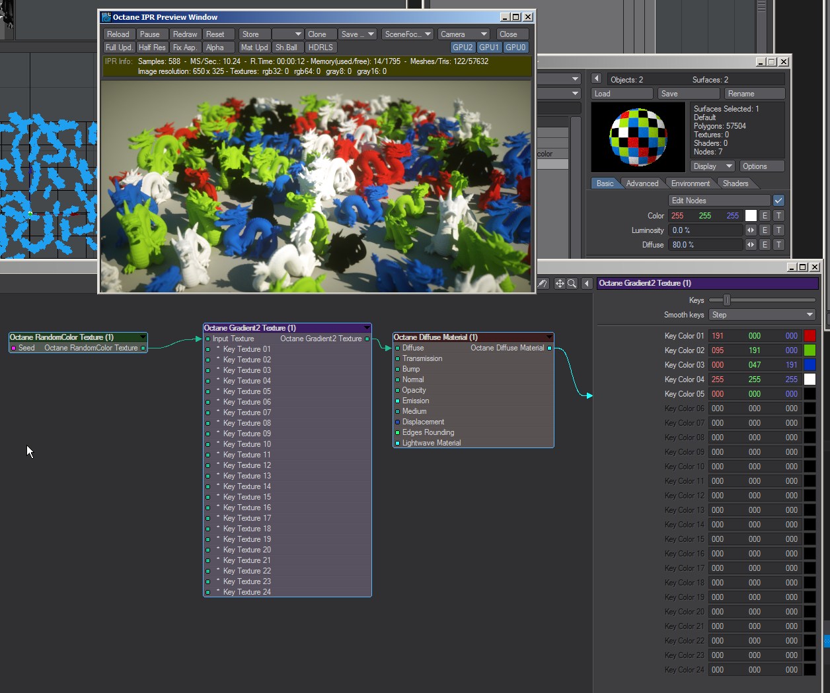Click the Emission input connector
Screen dimensions: 830x693
point(397,401)
